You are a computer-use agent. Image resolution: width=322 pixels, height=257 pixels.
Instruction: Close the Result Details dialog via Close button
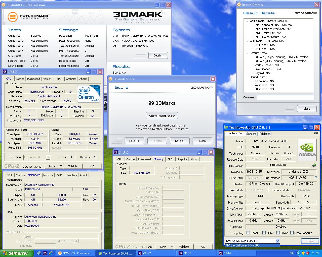(307, 109)
